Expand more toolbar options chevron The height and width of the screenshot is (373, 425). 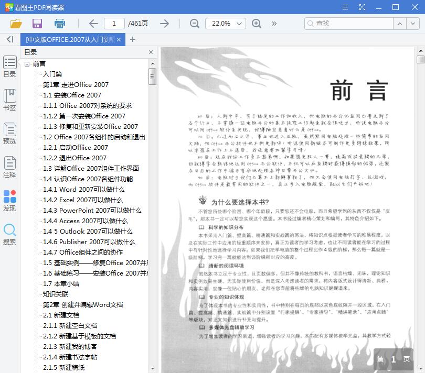[274, 24]
